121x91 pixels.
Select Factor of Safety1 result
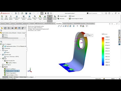point(11,75)
